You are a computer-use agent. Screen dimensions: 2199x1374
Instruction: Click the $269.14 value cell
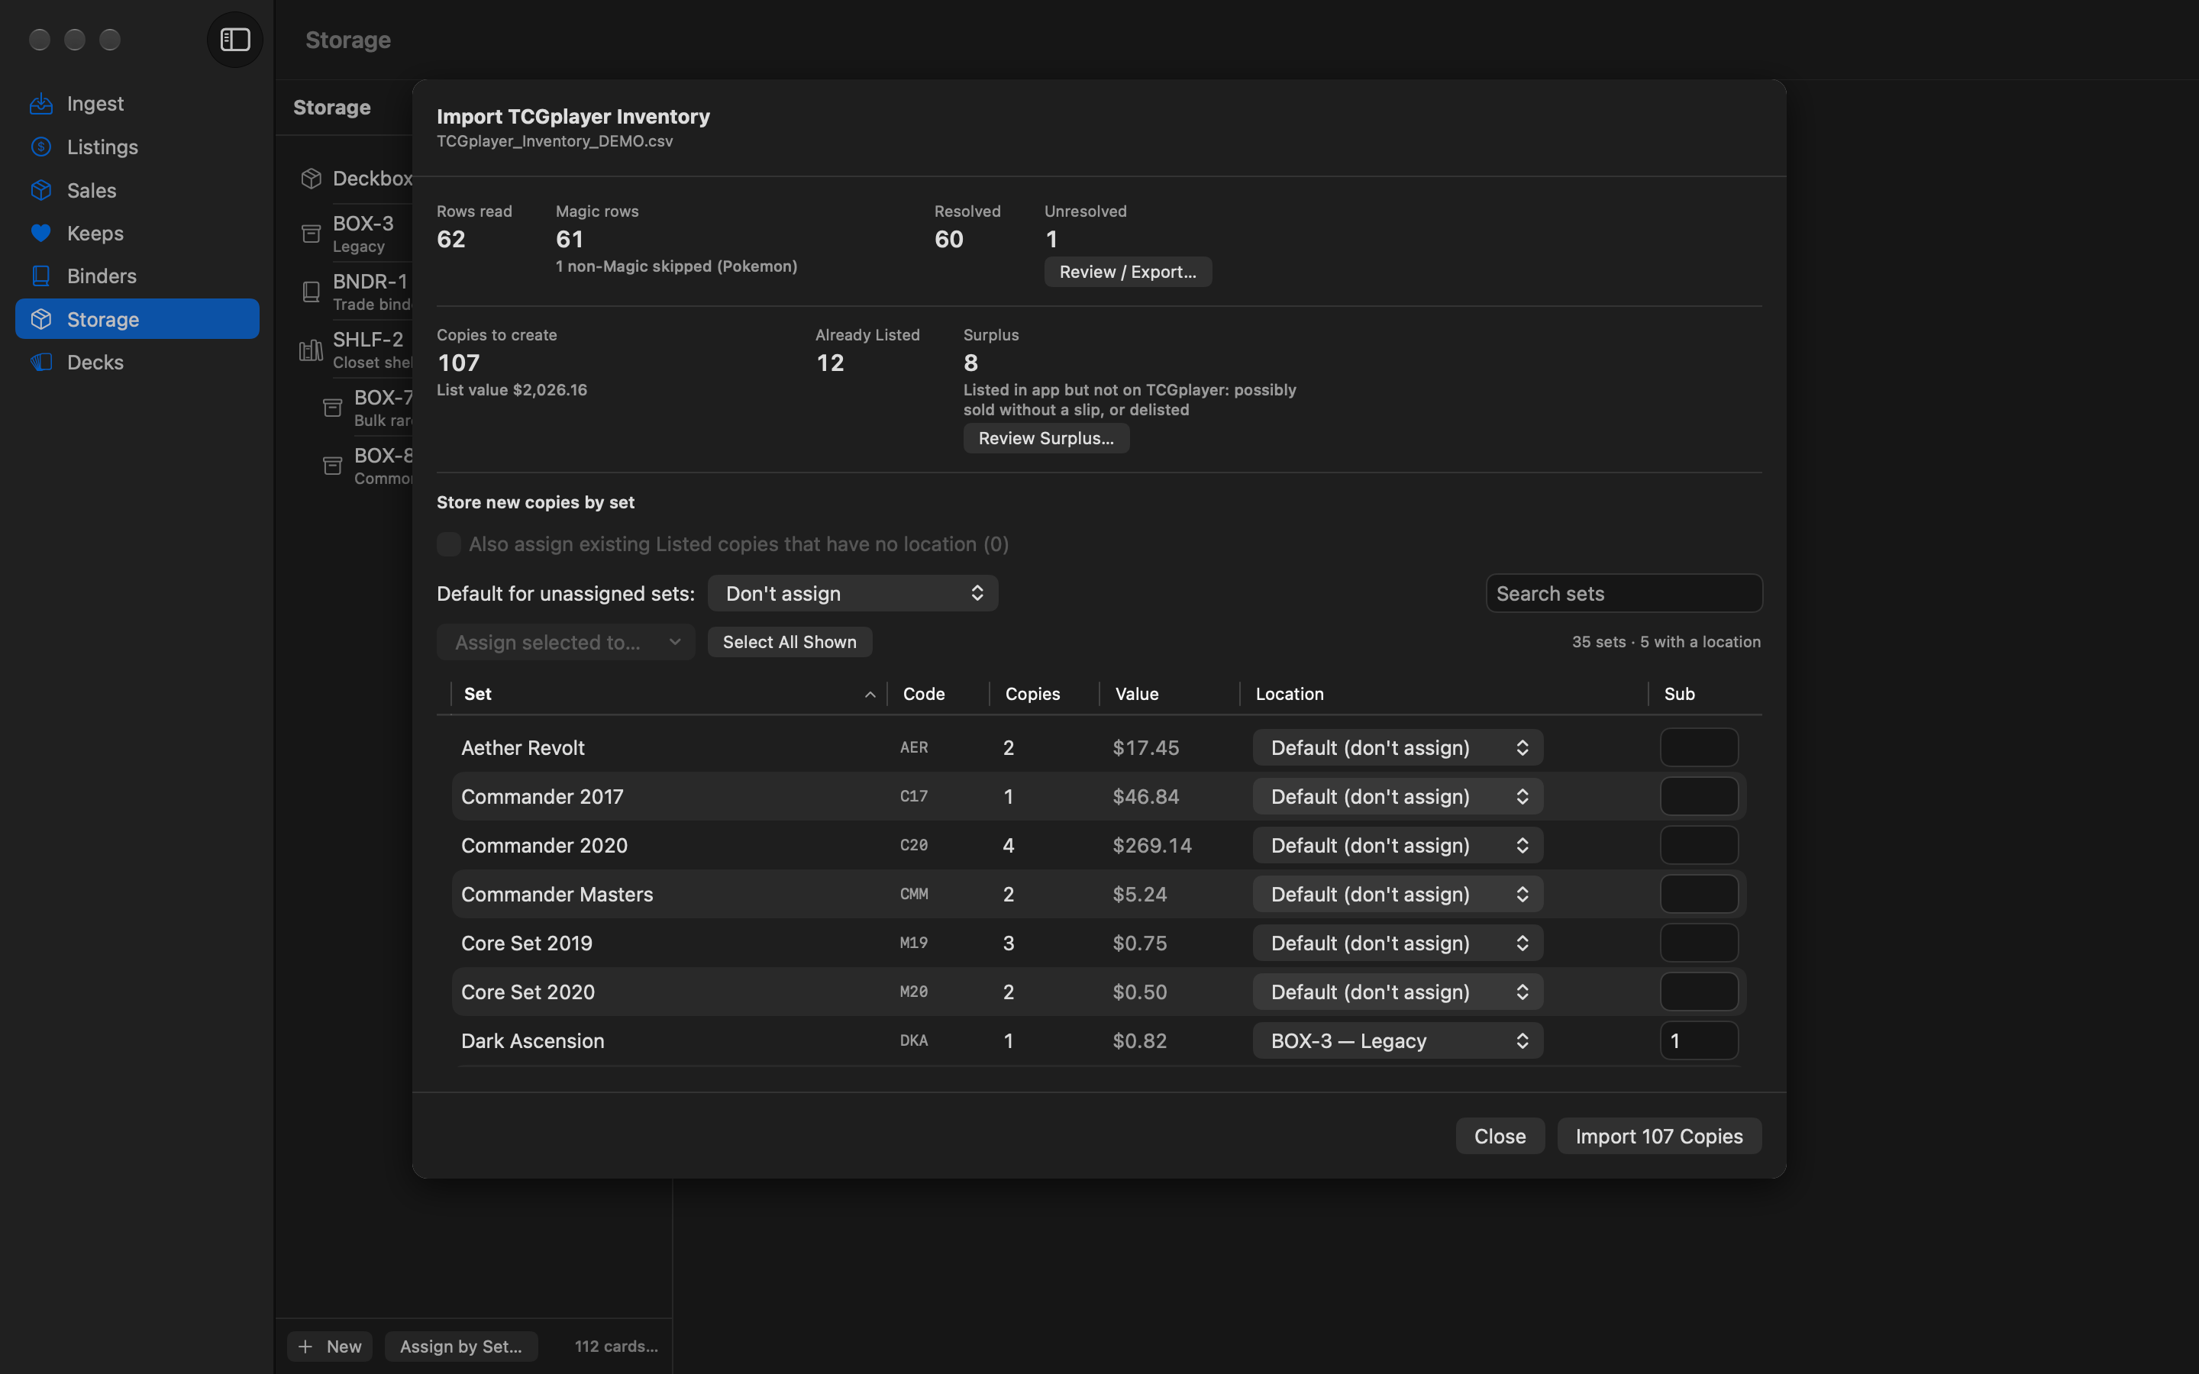click(x=1151, y=845)
